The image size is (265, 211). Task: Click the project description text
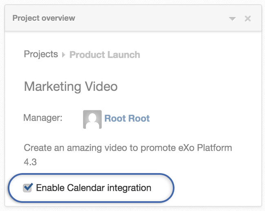pyautogui.click(x=128, y=155)
